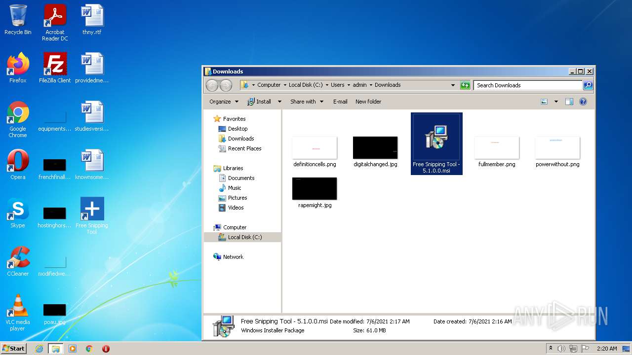Select Computer in navigation pane
Image resolution: width=632 pixels, height=355 pixels.
[230, 227]
